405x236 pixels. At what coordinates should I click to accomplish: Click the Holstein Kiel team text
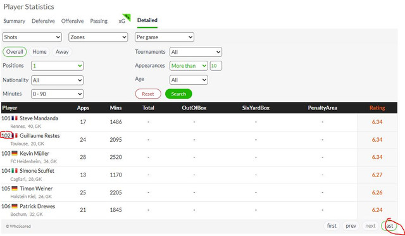click(x=23, y=197)
